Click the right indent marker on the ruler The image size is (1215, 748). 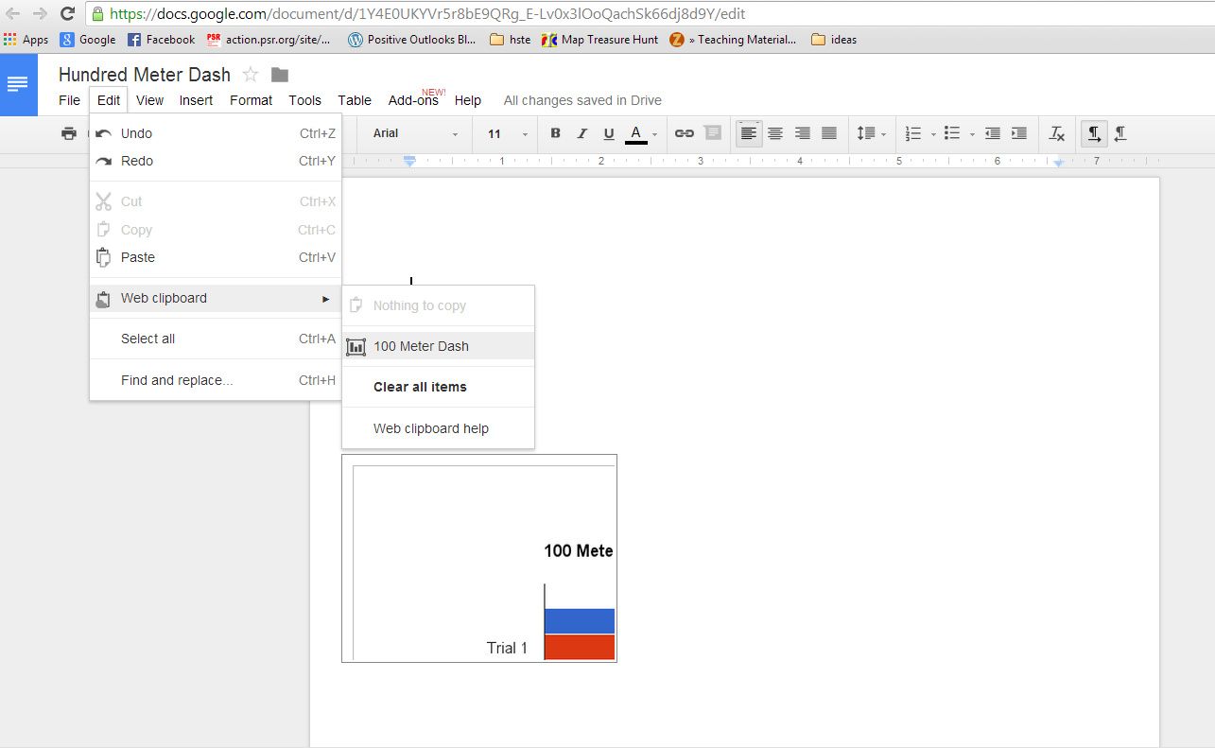[x=1059, y=164]
